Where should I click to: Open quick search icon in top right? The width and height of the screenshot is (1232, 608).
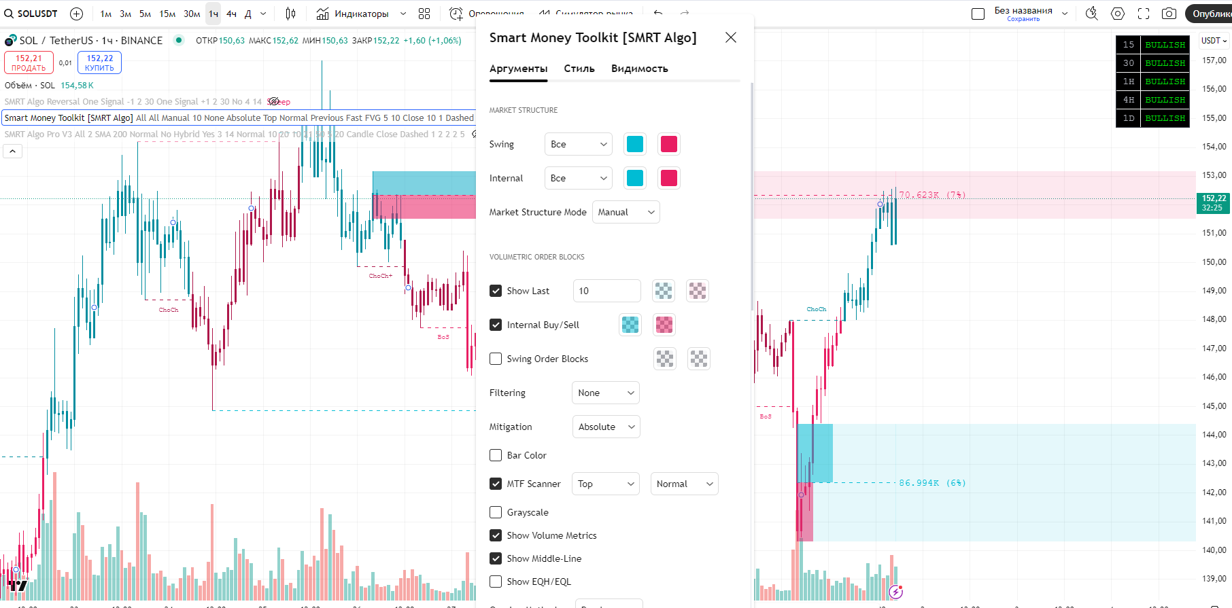(x=1092, y=14)
